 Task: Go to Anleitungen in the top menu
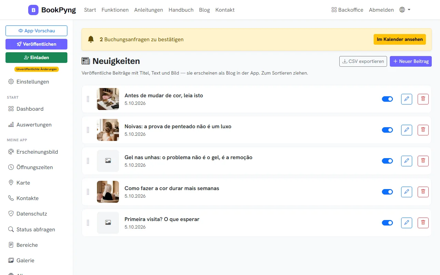point(148,10)
